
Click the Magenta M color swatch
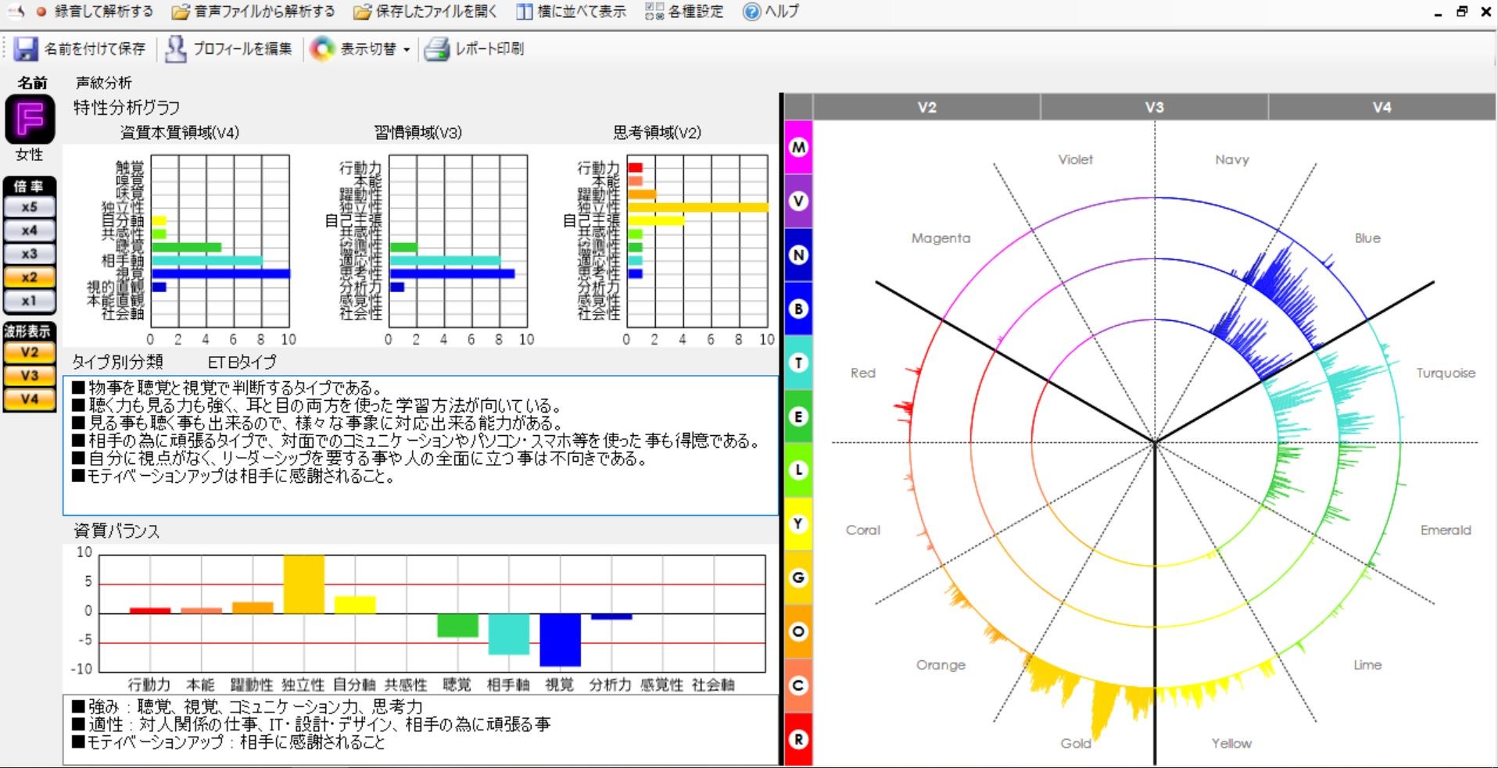[x=798, y=147]
